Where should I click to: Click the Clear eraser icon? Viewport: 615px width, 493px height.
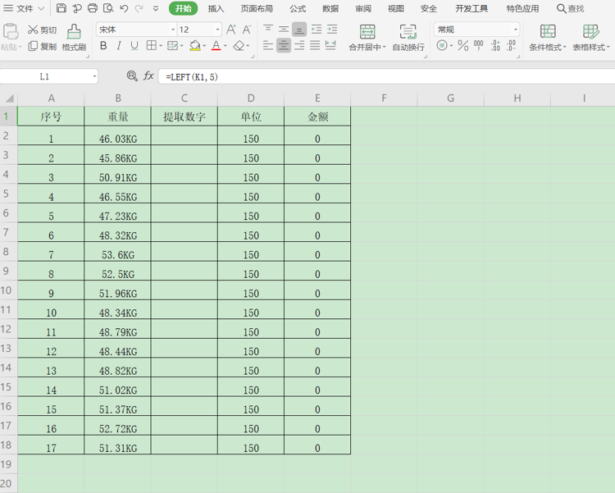tap(239, 46)
